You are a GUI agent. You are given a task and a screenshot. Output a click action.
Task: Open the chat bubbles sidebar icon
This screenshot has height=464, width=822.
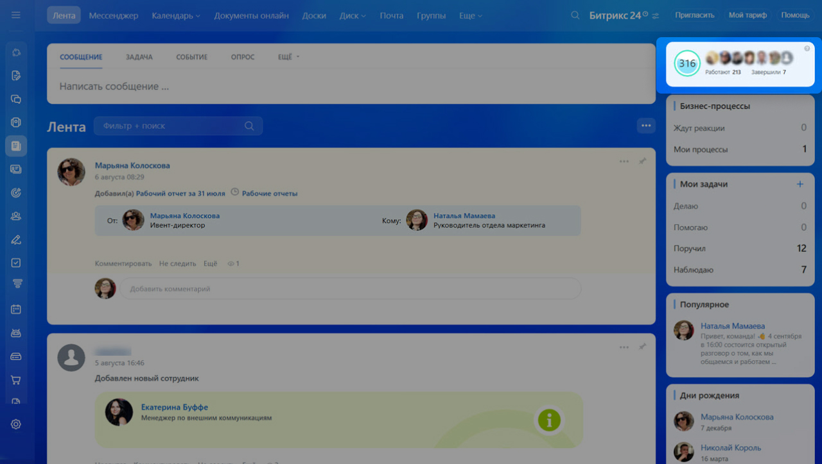click(x=16, y=99)
